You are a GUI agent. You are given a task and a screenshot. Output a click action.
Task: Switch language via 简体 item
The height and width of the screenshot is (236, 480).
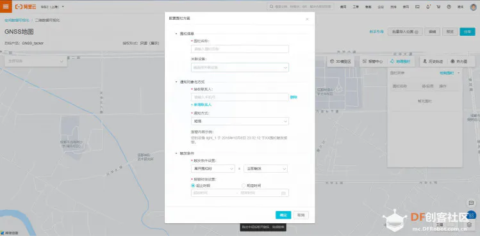(460, 7)
